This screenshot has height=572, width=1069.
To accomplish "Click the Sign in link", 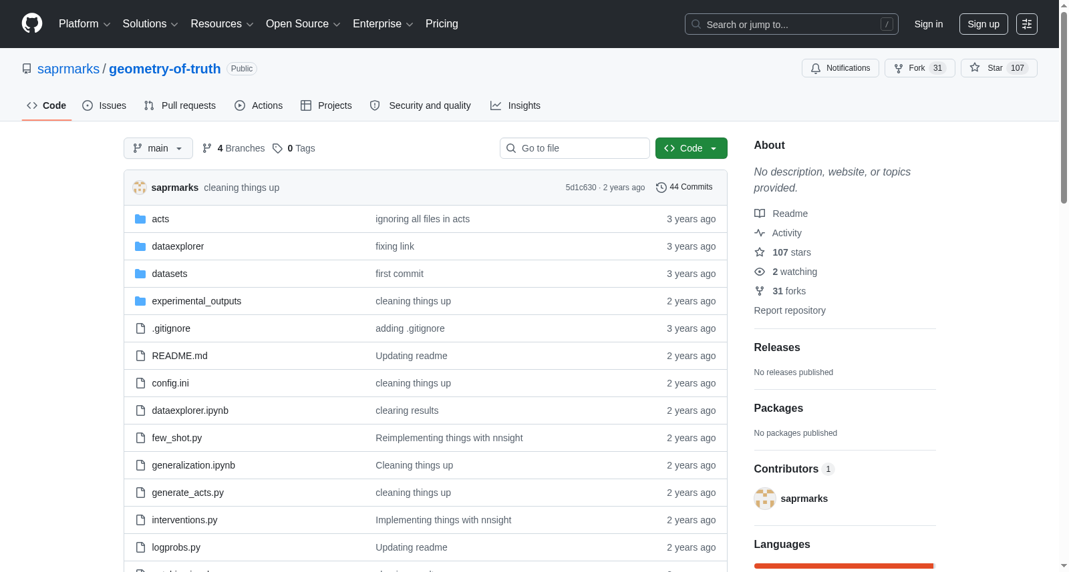I will (x=929, y=24).
